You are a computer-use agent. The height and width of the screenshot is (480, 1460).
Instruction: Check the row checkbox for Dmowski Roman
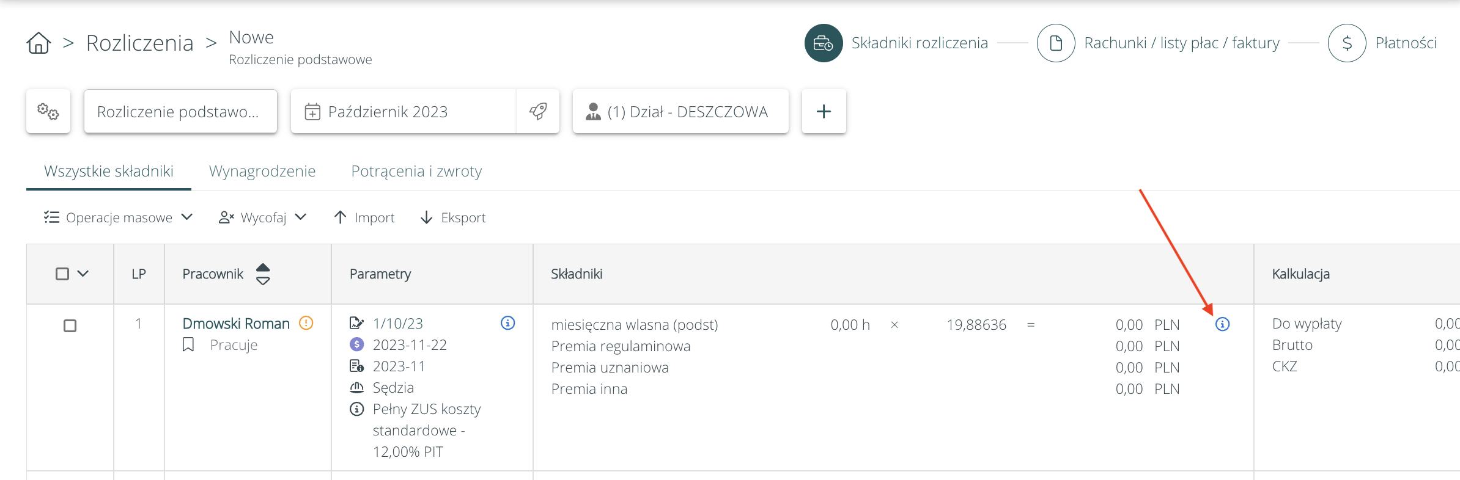[70, 326]
